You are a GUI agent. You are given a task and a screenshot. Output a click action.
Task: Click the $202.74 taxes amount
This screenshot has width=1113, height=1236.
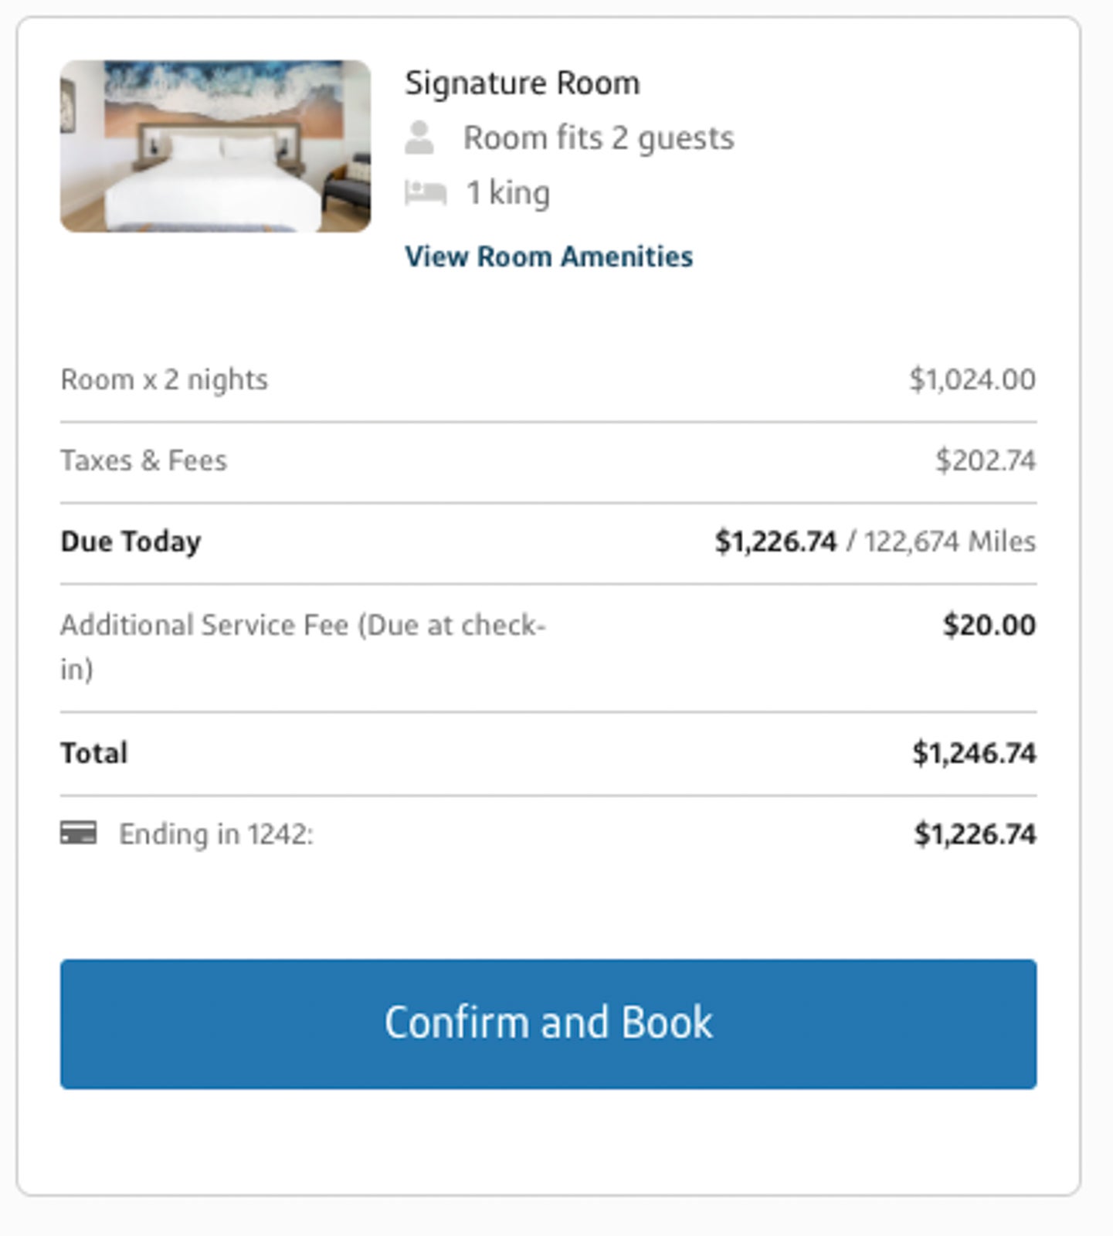[x=986, y=460]
